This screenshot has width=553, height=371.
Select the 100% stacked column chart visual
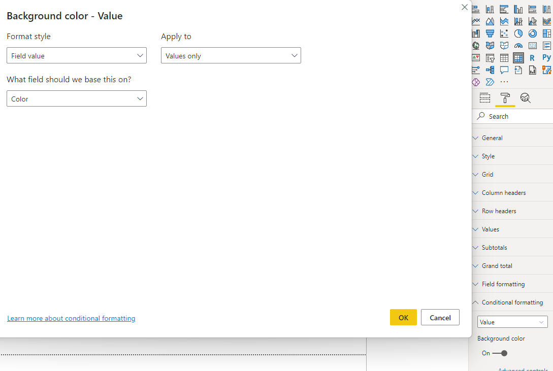546,9
